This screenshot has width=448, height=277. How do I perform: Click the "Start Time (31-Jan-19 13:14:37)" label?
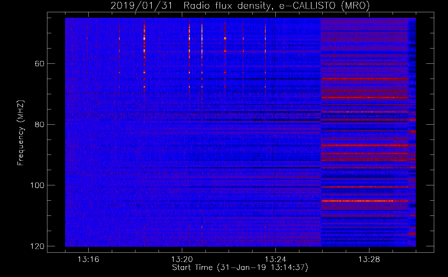pos(240,268)
